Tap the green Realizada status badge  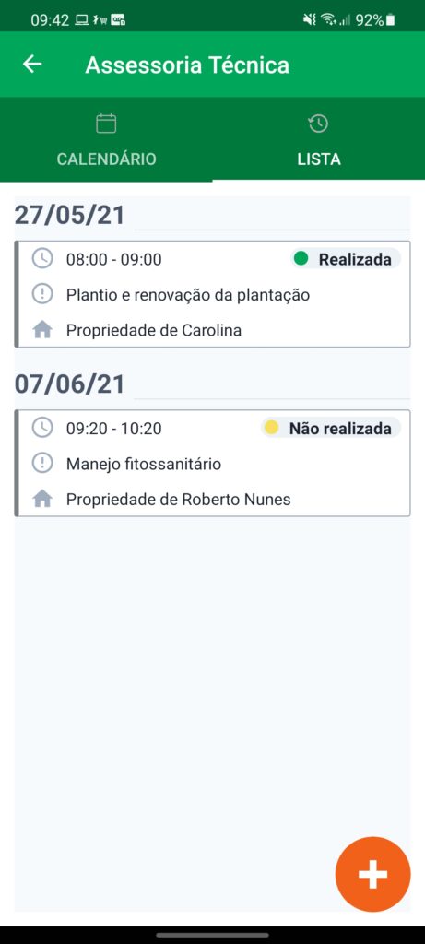[x=346, y=259]
